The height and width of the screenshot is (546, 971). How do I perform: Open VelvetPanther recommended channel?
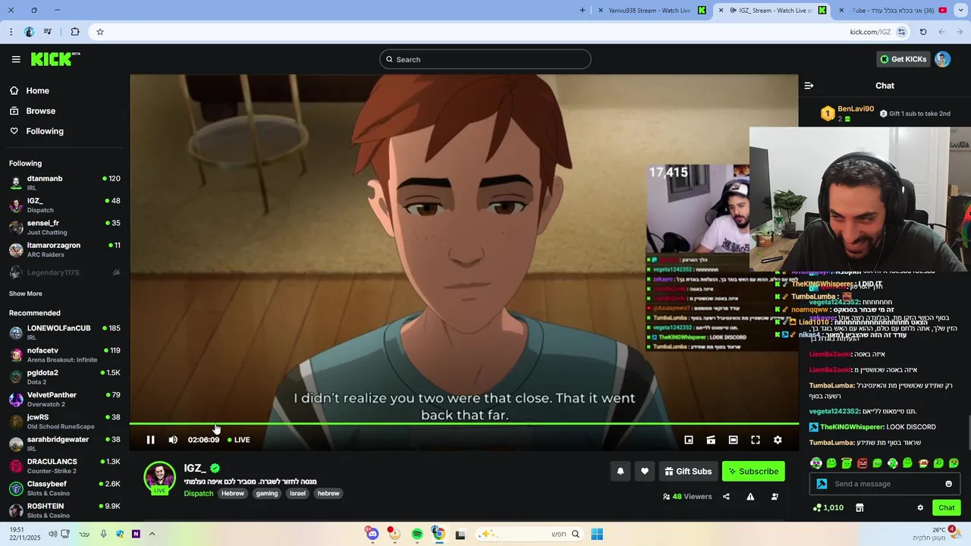(x=64, y=399)
